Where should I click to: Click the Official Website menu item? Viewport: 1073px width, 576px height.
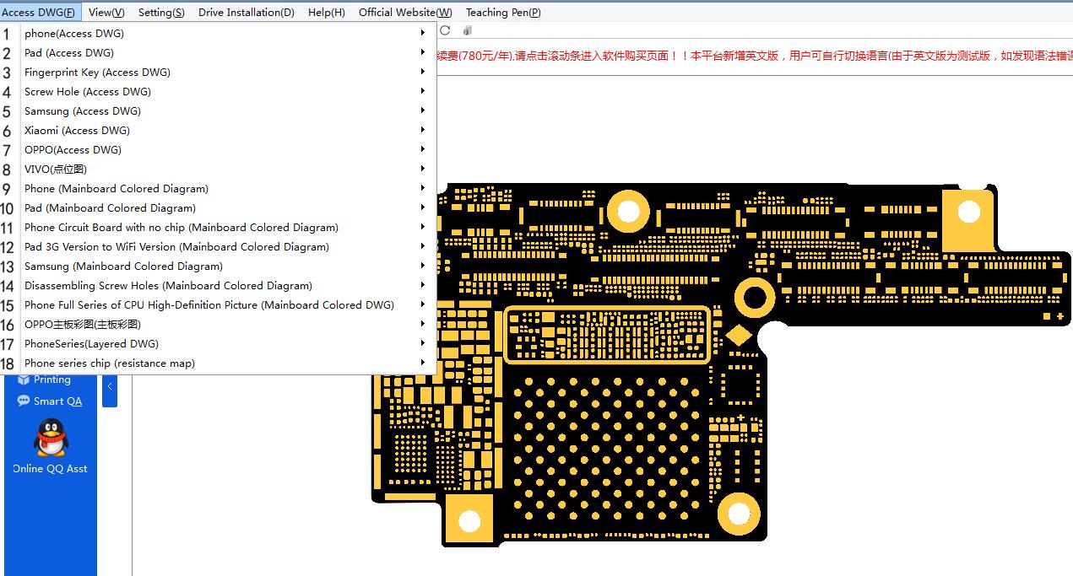[404, 12]
